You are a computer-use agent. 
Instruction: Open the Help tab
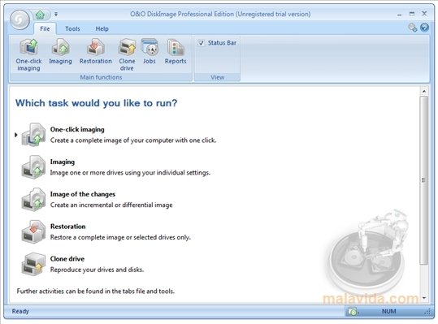102,28
